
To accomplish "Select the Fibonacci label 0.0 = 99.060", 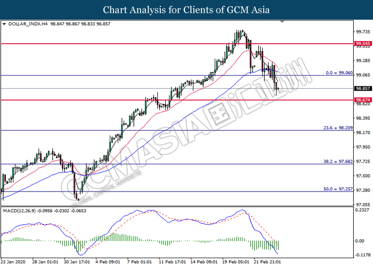I will tap(339, 73).
